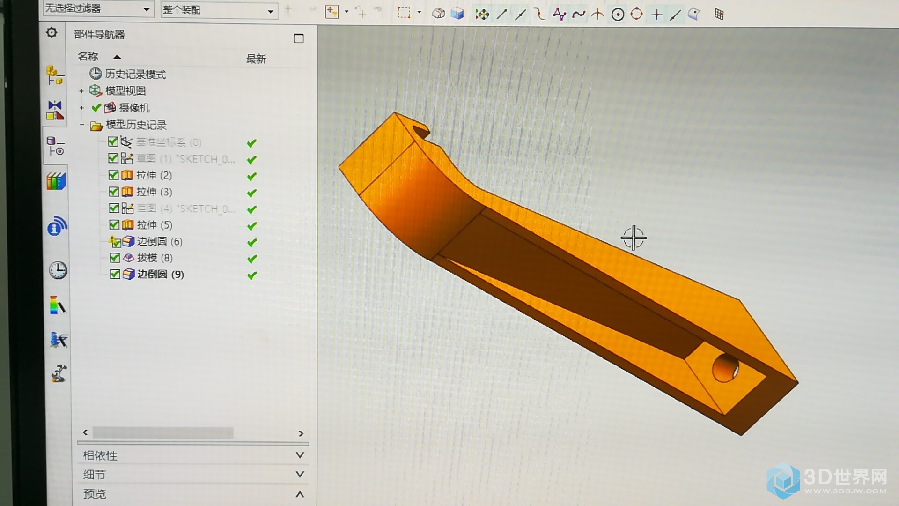
Task: Click the red crosshair selection icon in toolbar
Action: pyautogui.click(x=332, y=12)
